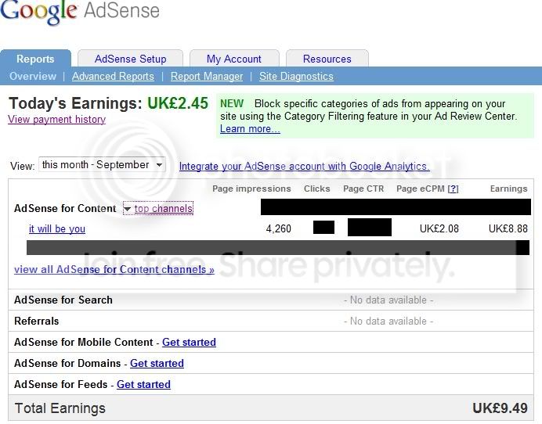Click the Today's Earnings UK£2.45 amount
Viewport: 542px width, 424px height.
(178, 103)
